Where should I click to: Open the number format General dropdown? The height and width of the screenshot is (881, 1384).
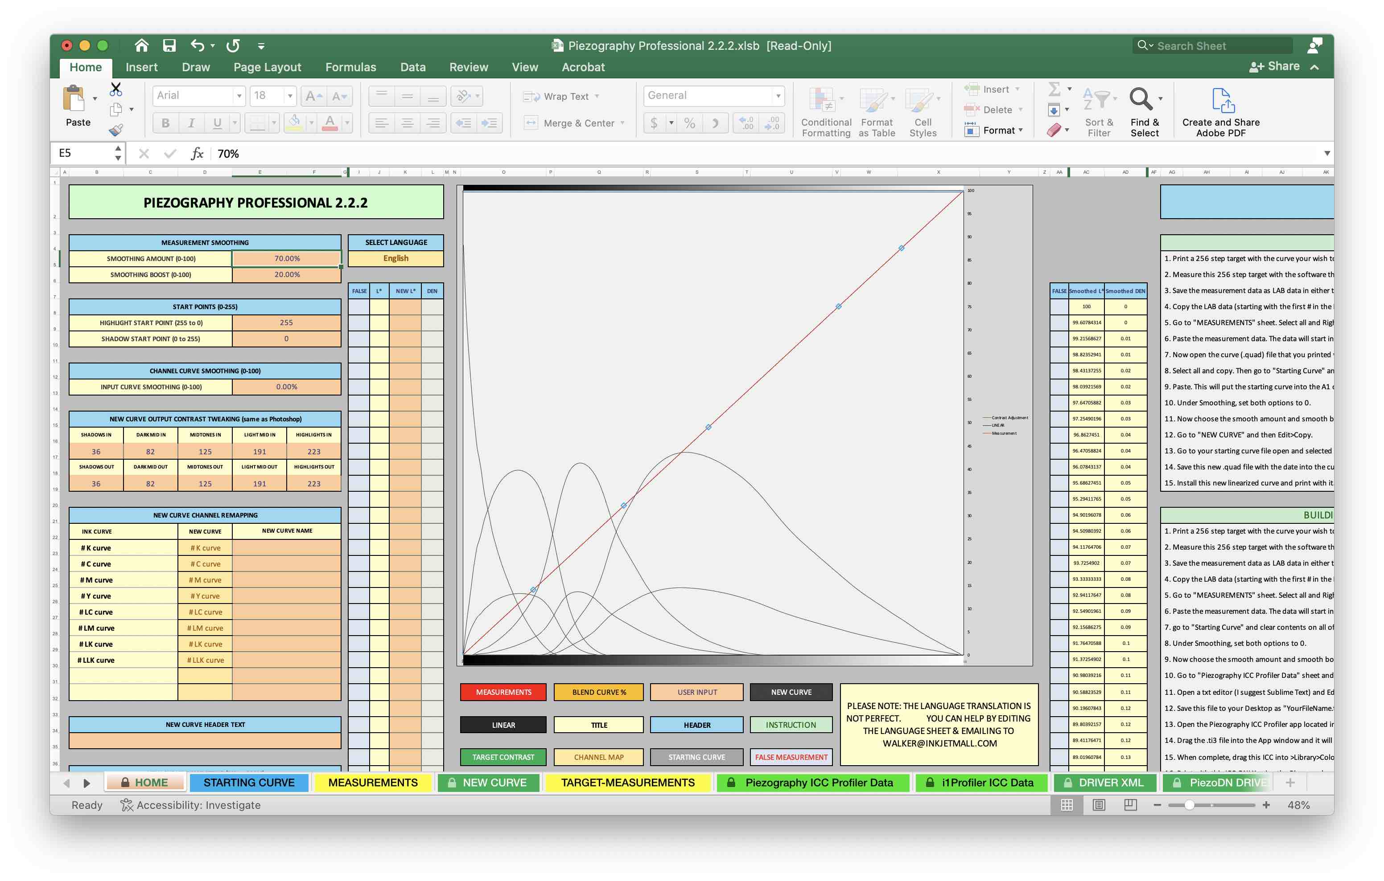(x=778, y=96)
